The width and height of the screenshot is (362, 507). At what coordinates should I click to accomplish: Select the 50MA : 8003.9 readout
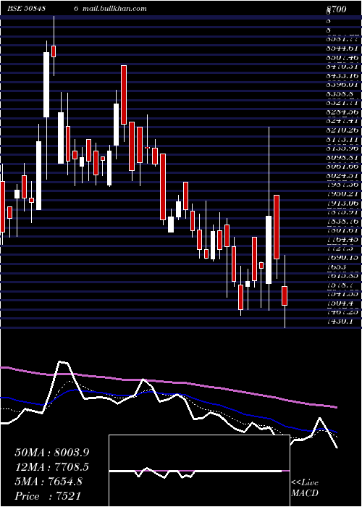tap(52, 453)
